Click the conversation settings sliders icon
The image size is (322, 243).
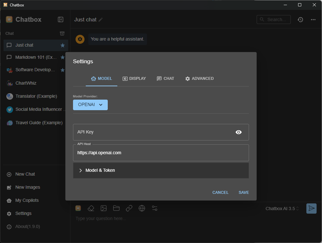pos(155,209)
